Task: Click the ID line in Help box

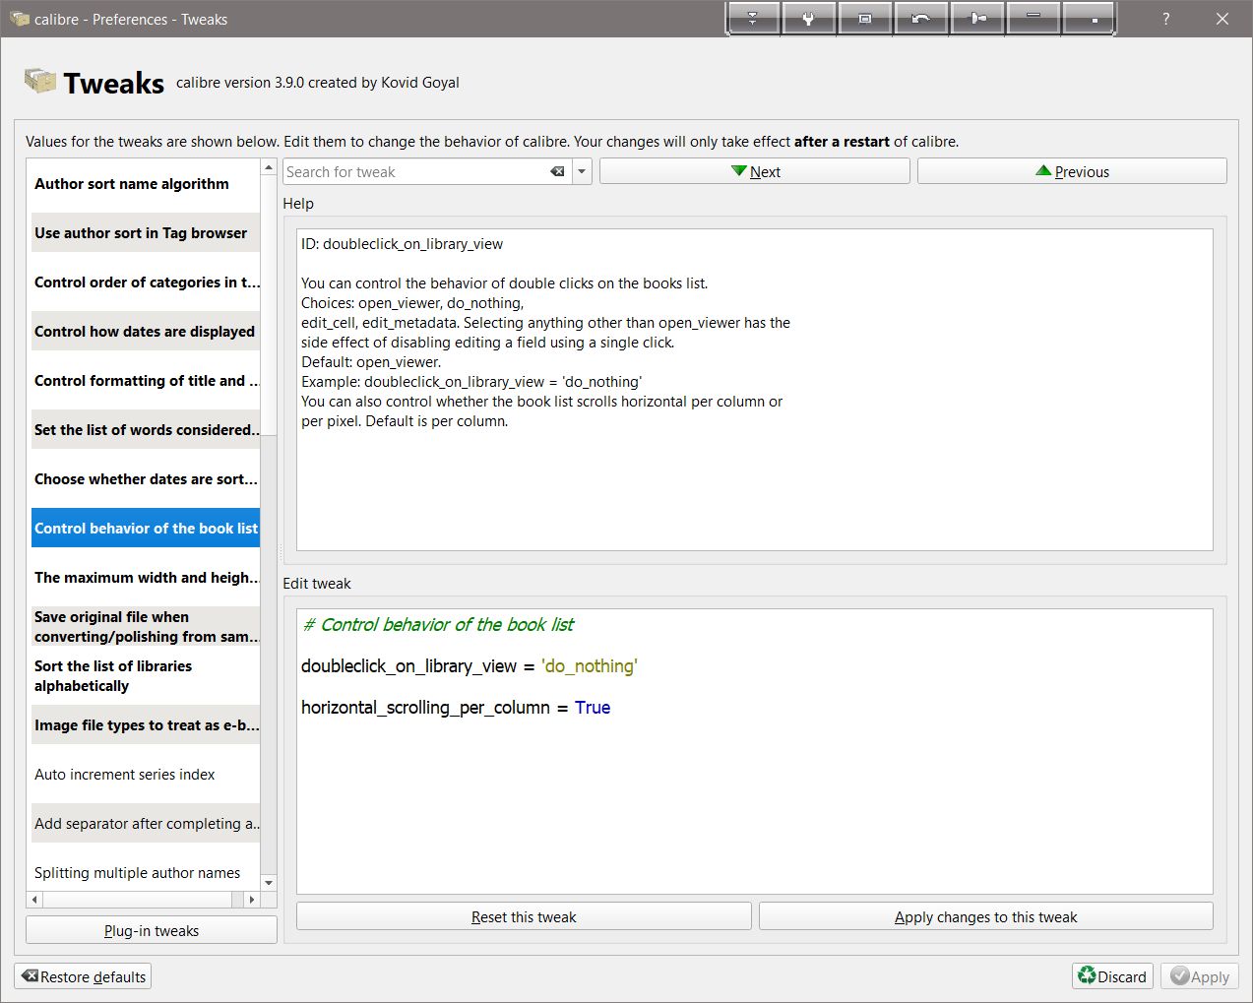Action: (x=402, y=244)
